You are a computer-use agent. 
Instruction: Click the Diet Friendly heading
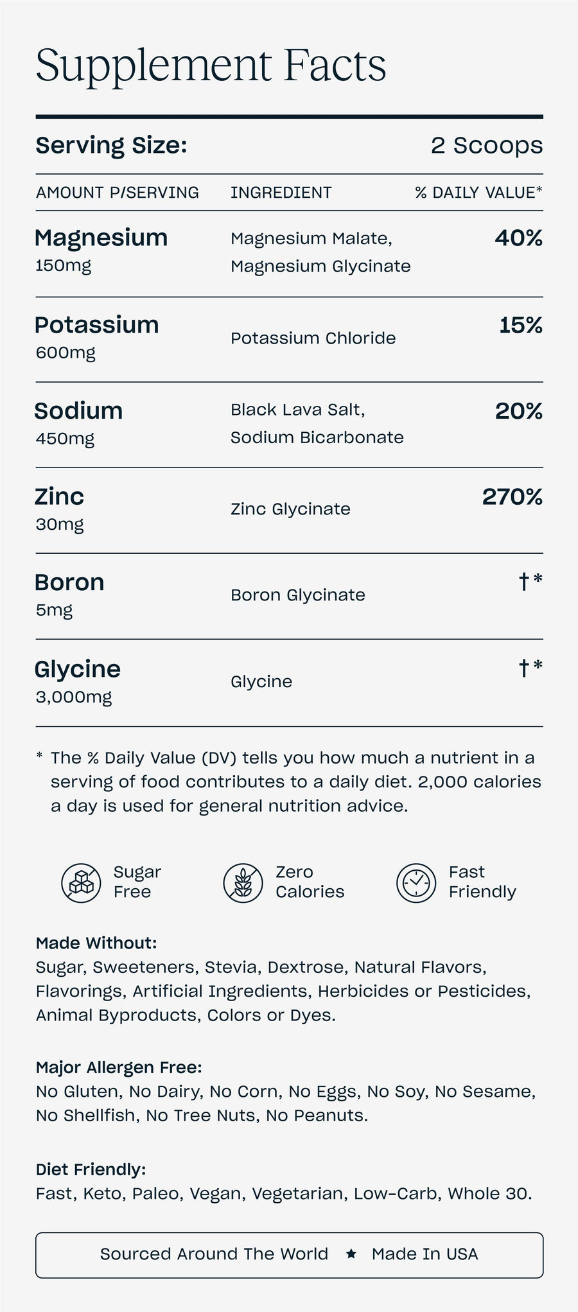(x=91, y=1169)
